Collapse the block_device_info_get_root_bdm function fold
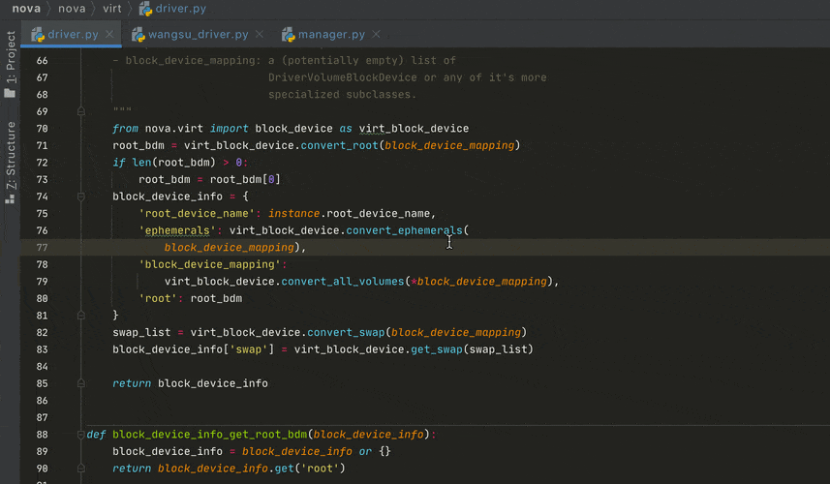830x484 pixels. (79, 435)
